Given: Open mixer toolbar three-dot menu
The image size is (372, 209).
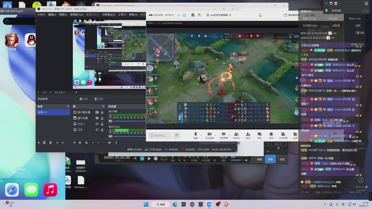Looking at the screenshot, I should click(116, 143).
